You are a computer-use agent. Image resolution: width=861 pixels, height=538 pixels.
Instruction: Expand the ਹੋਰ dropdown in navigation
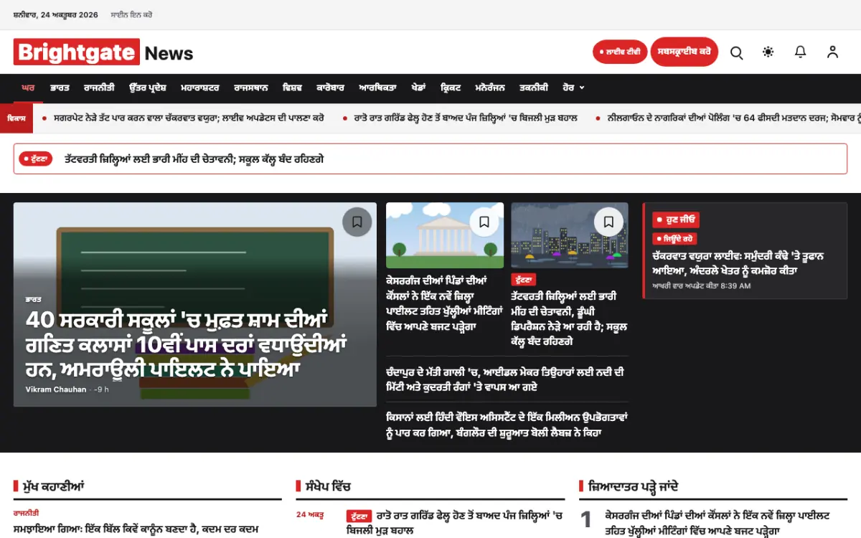coord(573,88)
